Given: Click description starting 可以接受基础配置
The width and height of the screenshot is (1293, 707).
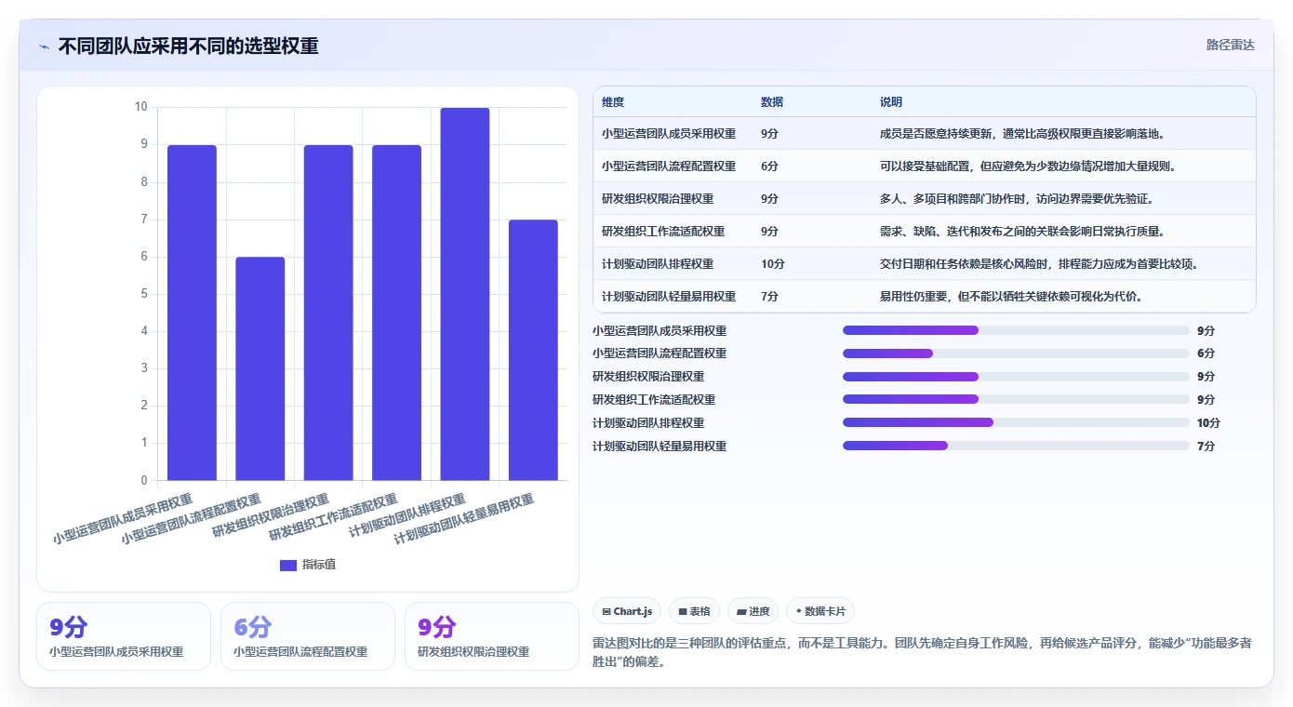Looking at the screenshot, I should pos(1028,167).
